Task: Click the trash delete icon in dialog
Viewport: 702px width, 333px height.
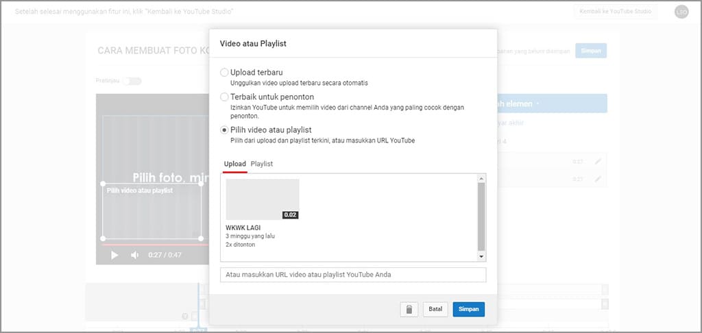Action: tap(409, 309)
